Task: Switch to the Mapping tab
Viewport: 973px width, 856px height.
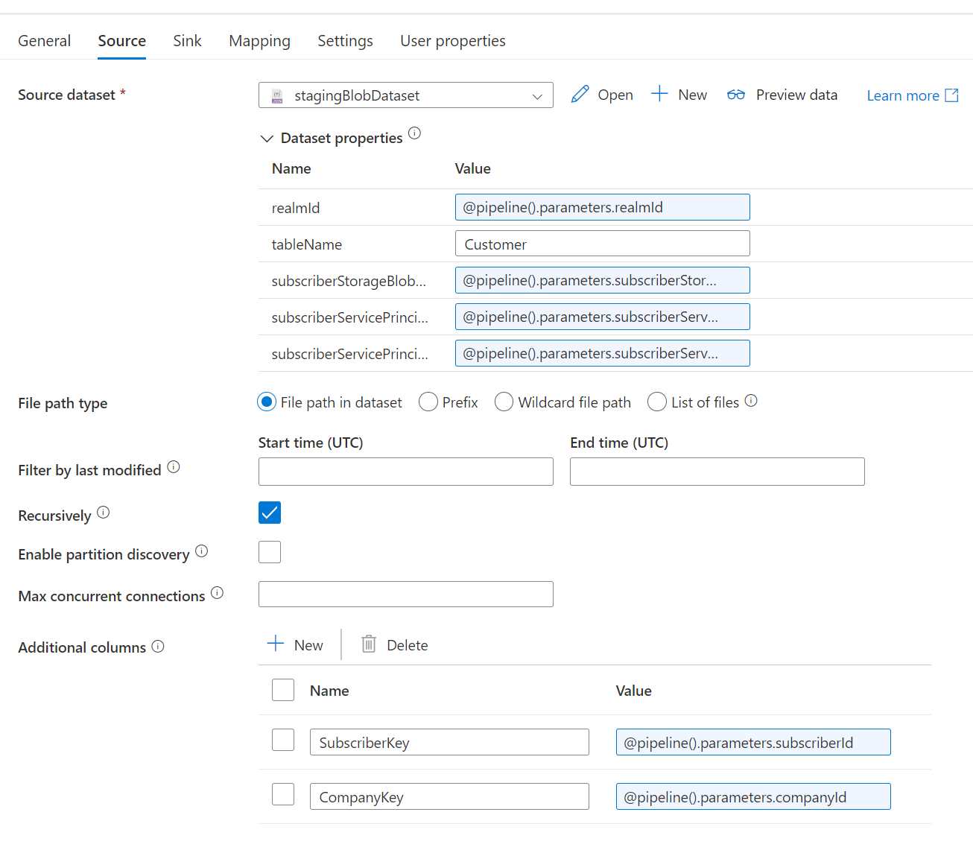Action: [x=259, y=40]
